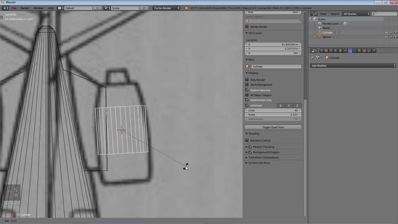This screenshot has width=398, height=224.
Task: Open the outliner View menu
Action: coord(323,14)
